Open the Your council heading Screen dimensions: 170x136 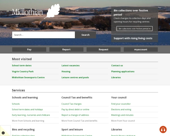[x=119, y=97]
